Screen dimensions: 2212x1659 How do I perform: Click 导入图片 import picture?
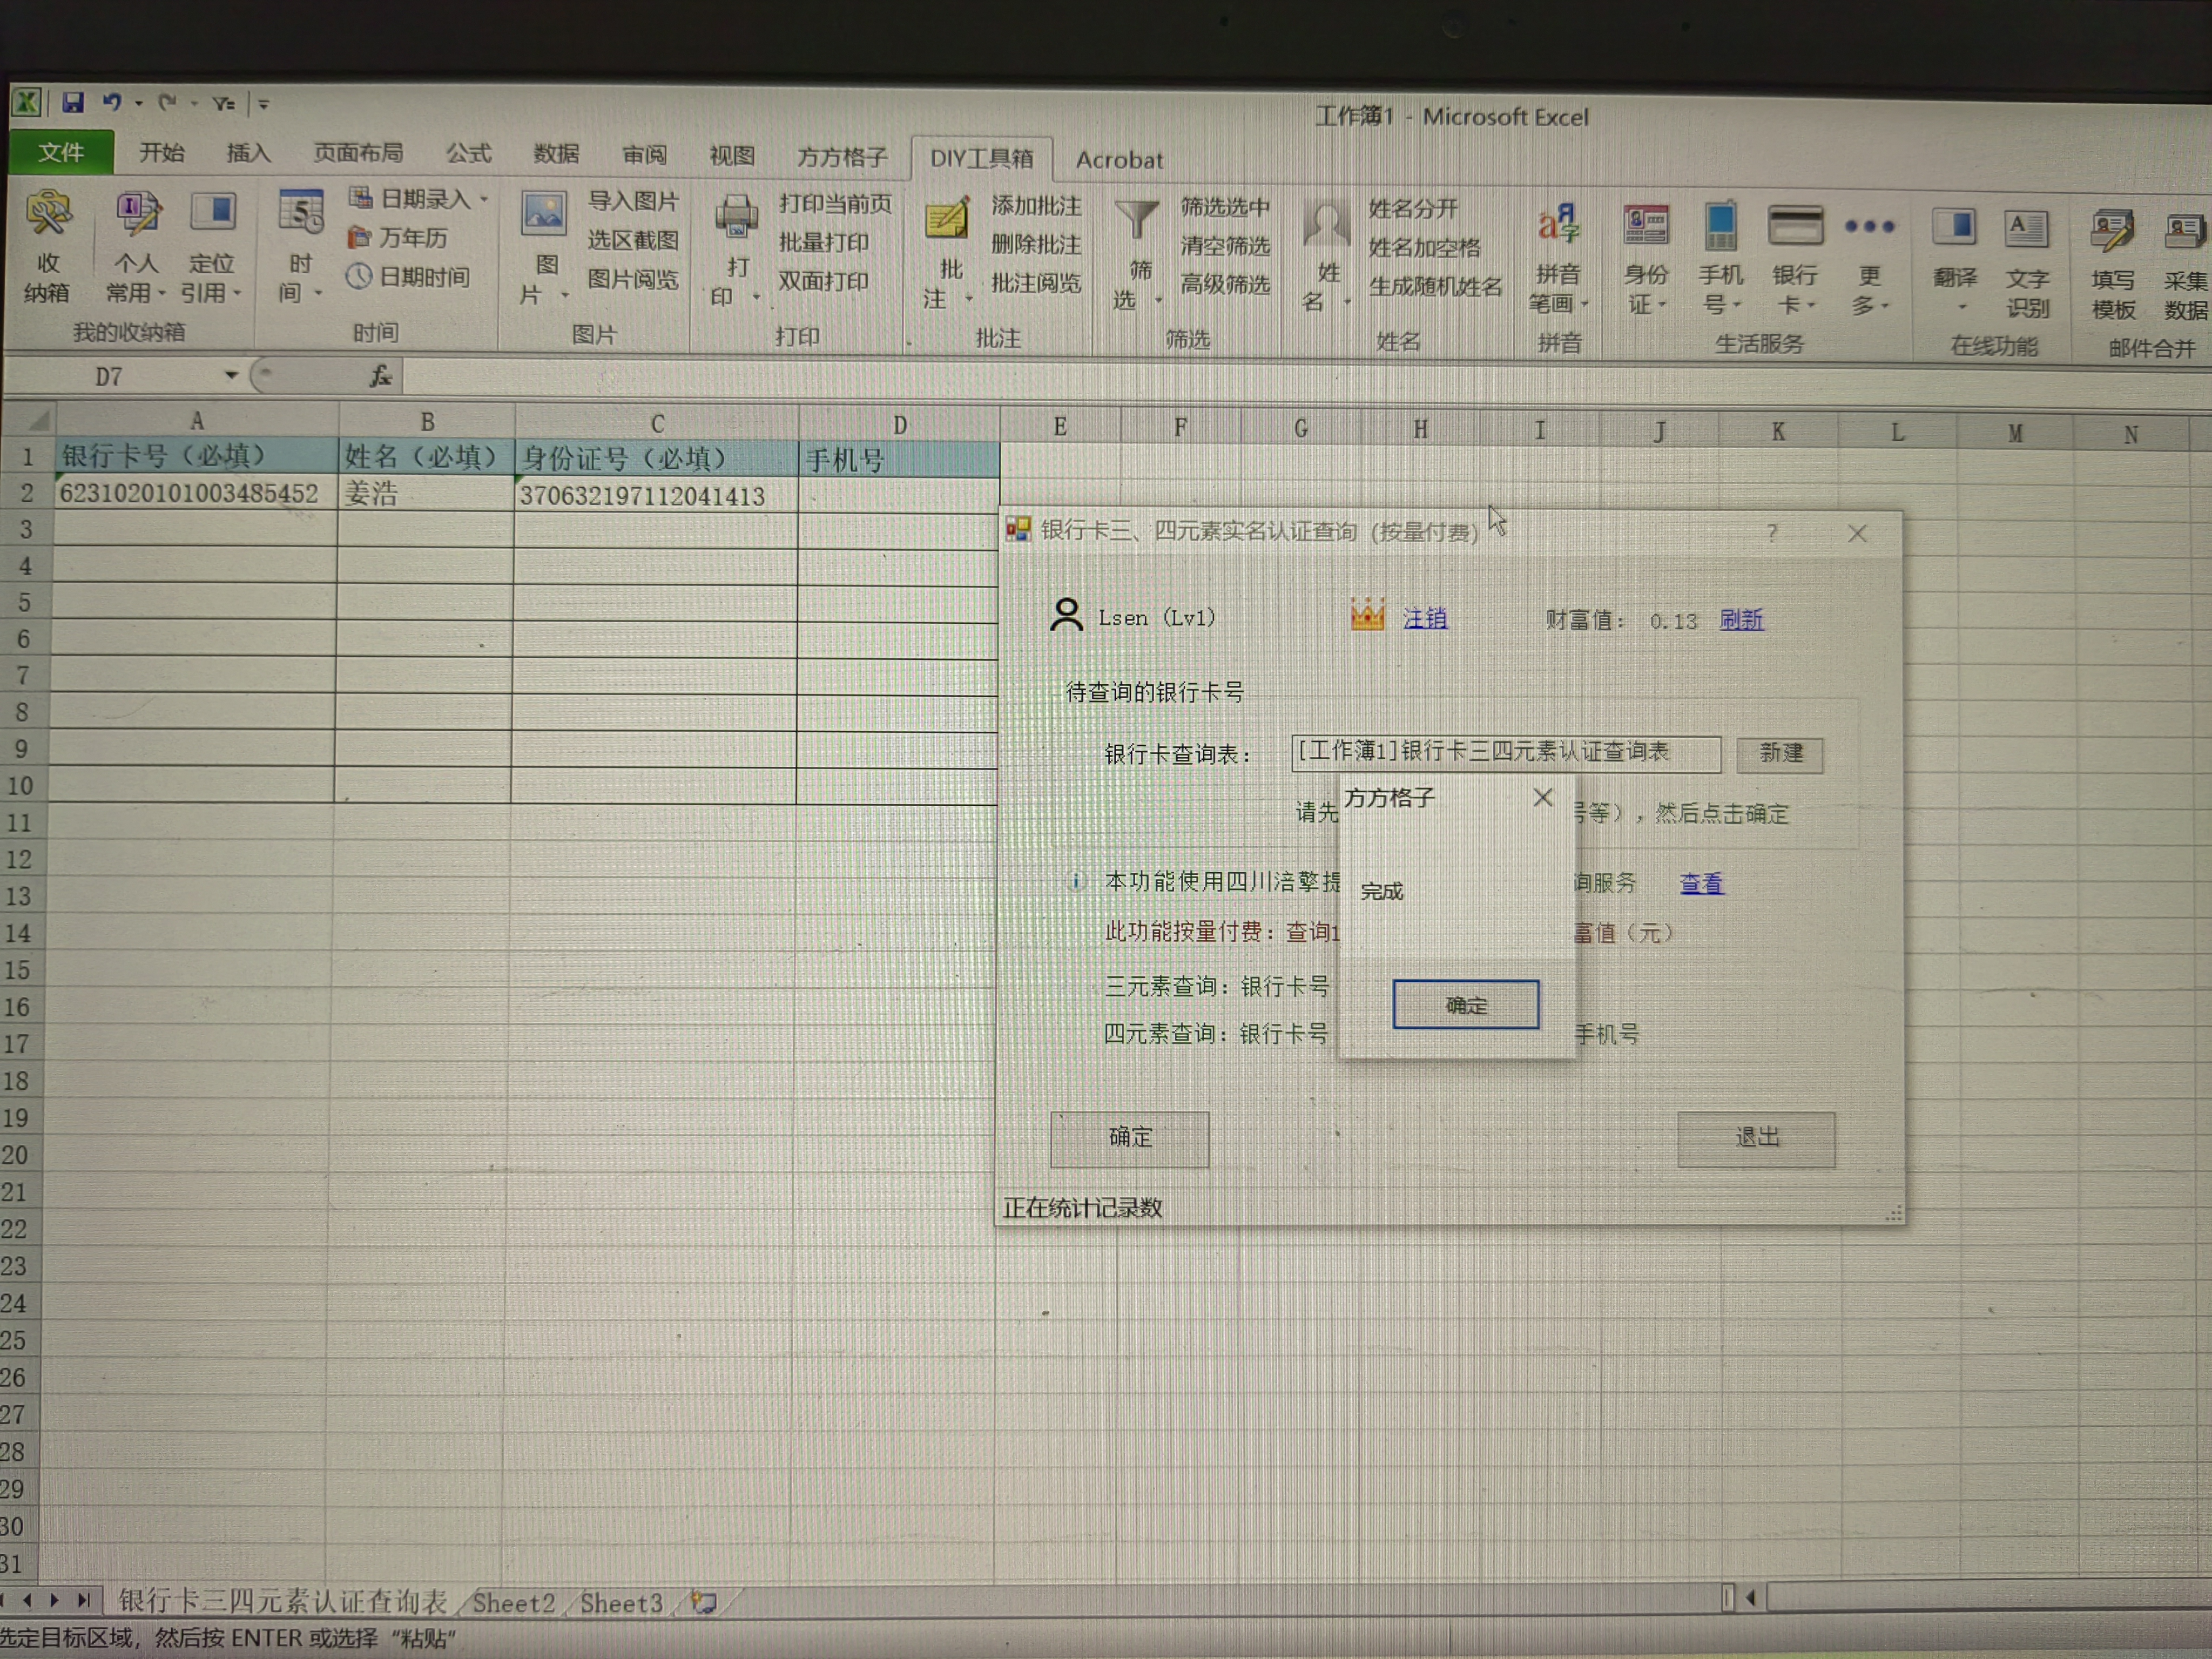(633, 201)
